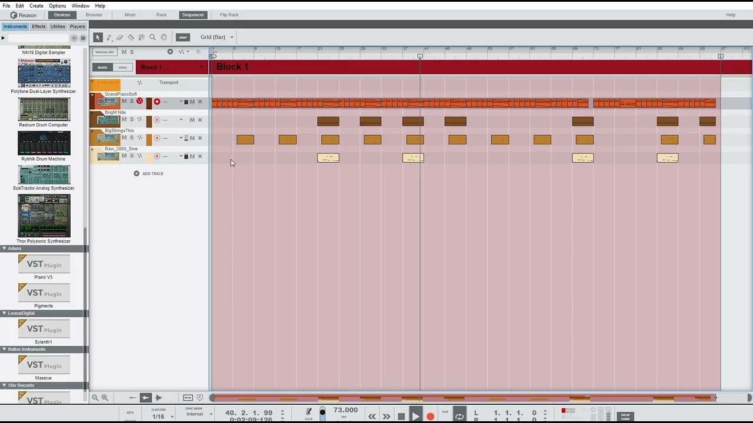Mute the GrandPianoSoft track
Screen dimensions: 753x423
pos(124,102)
